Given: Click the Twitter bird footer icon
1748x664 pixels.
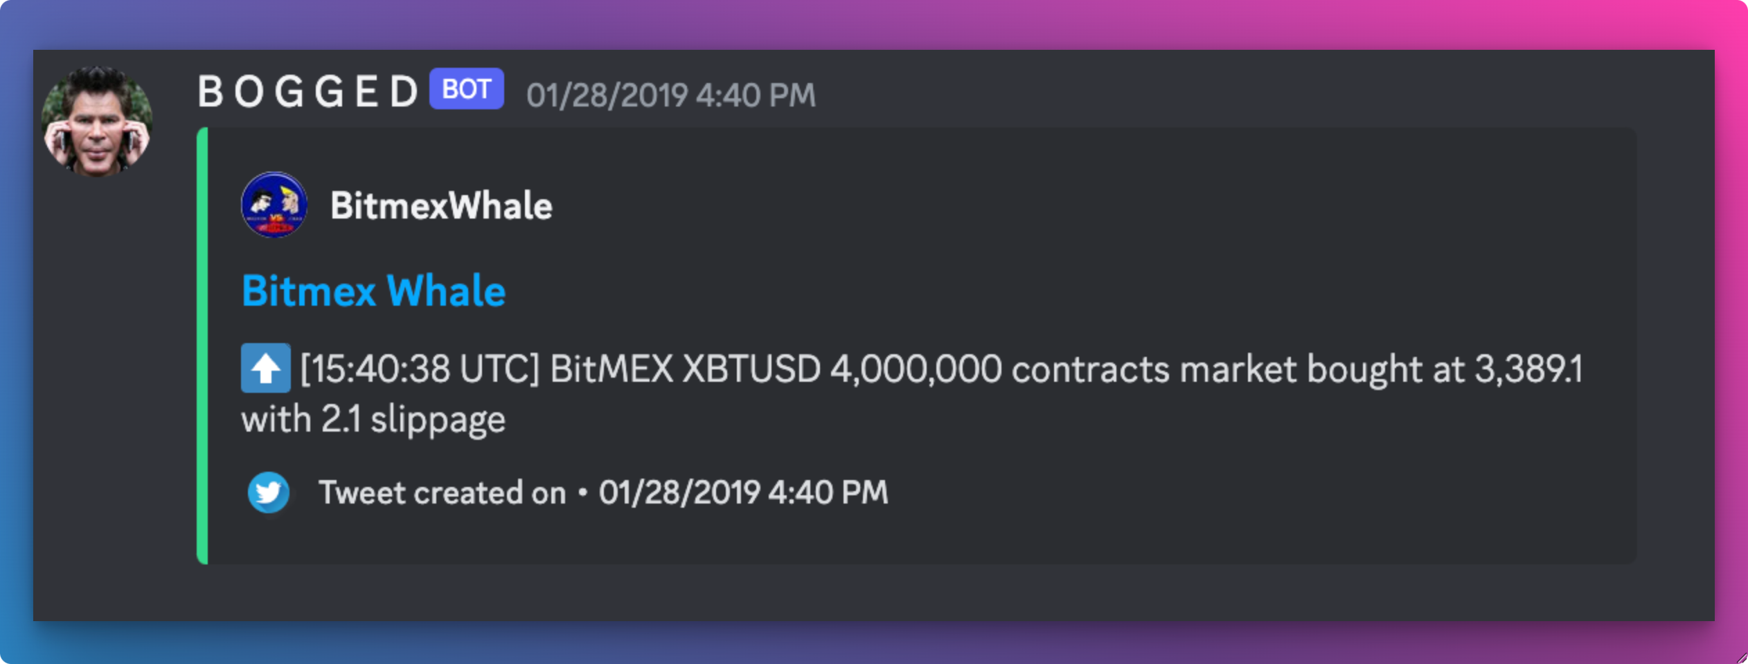Looking at the screenshot, I should [x=269, y=492].
